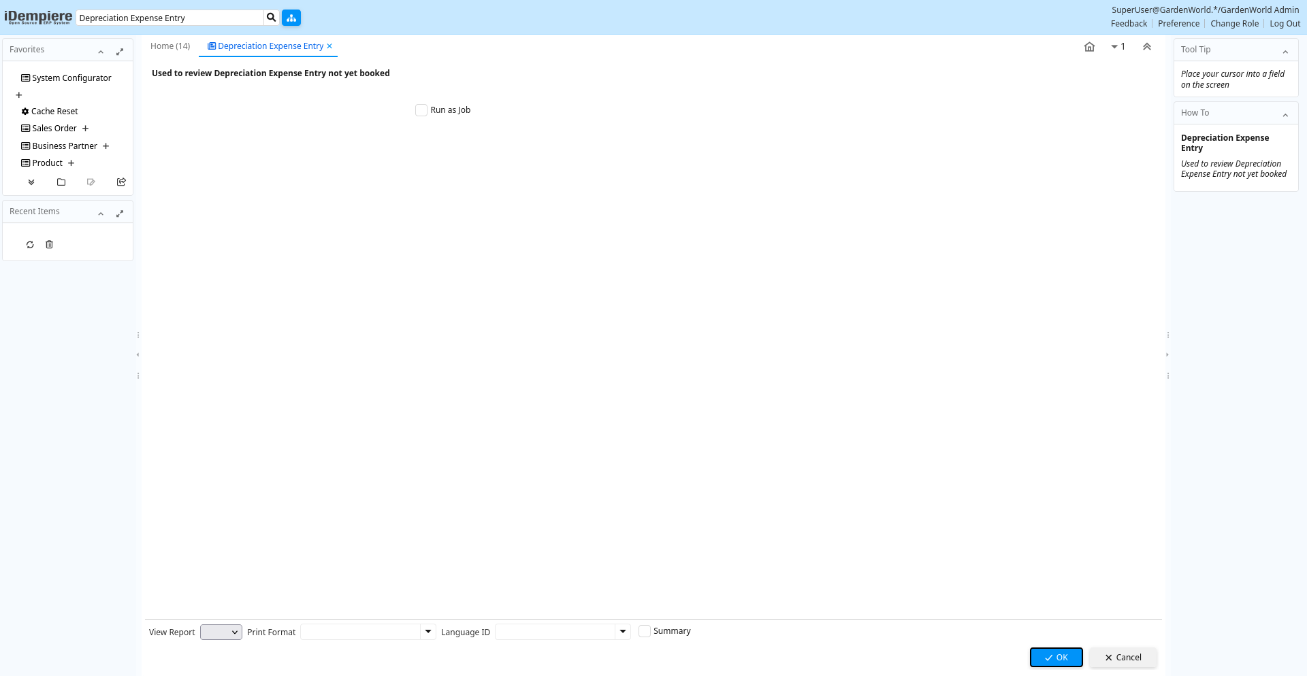
Task: Open the View Report dropdown
Action: (221, 632)
